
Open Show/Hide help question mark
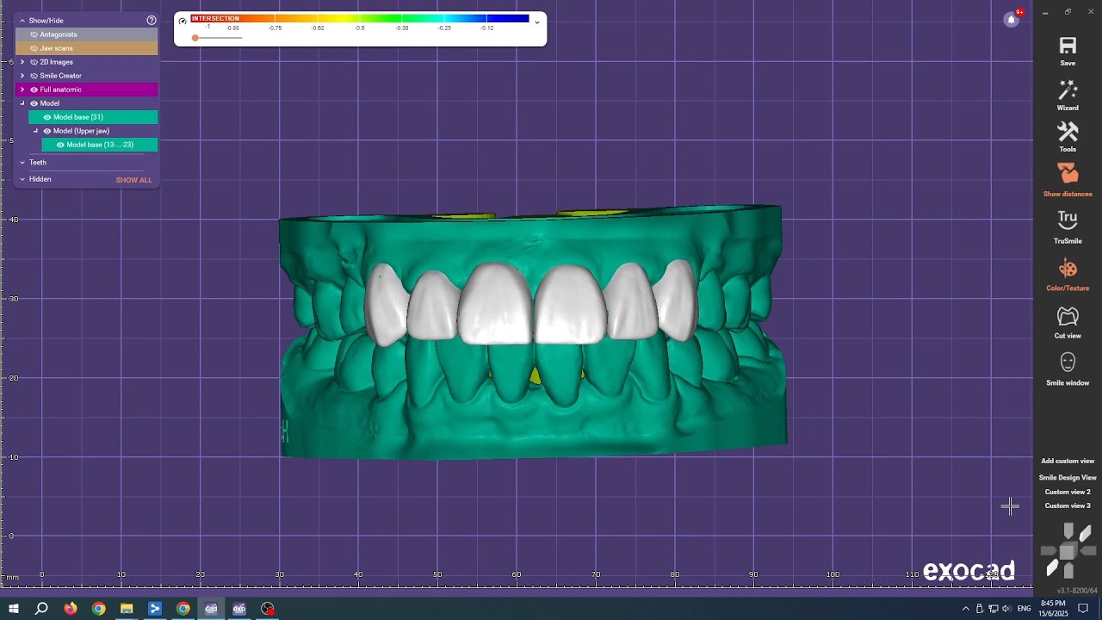152,20
